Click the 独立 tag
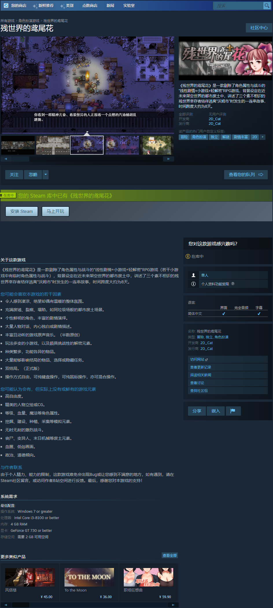 214,137
